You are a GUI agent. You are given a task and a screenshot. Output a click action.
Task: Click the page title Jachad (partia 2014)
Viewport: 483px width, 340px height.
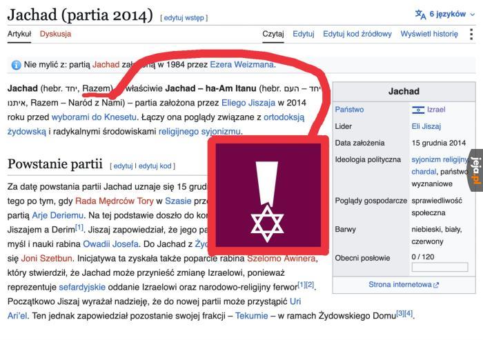80,15
